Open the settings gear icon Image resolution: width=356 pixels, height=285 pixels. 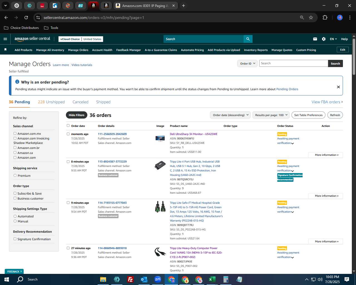pyautogui.click(x=324, y=39)
